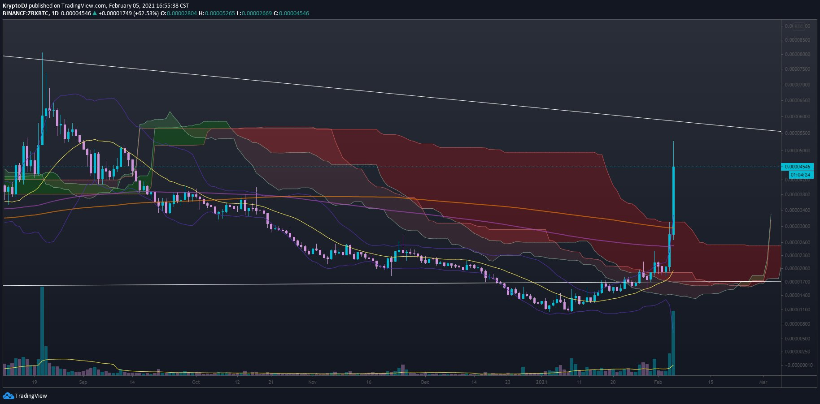Click the 11 date label on time axis

[579, 382]
